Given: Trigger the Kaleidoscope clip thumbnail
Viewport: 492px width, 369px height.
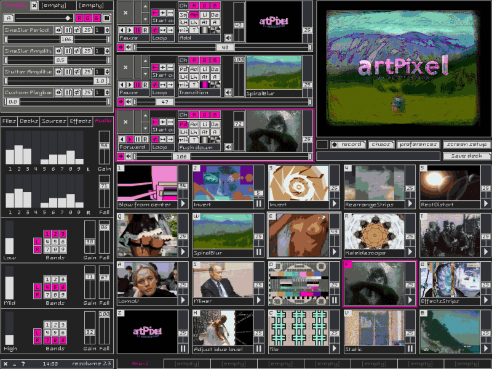Looking at the screenshot, I should click(x=374, y=232).
